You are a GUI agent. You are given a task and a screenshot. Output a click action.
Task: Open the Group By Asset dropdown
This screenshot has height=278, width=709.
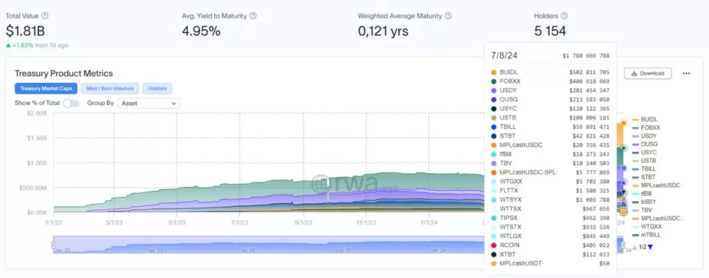(x=148, y=103)
